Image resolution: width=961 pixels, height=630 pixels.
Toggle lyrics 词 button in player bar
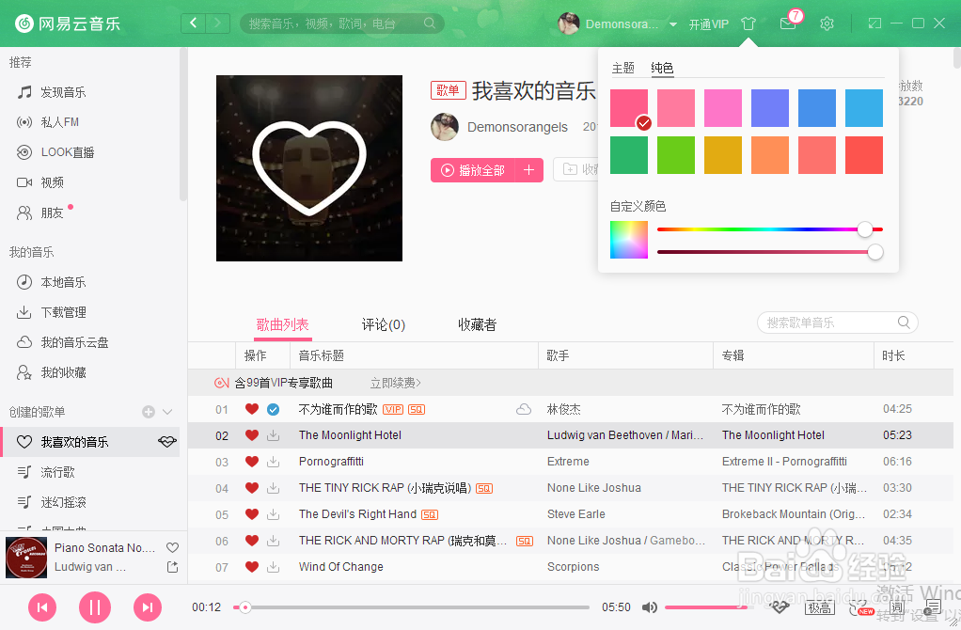click(x=897, y=608)
